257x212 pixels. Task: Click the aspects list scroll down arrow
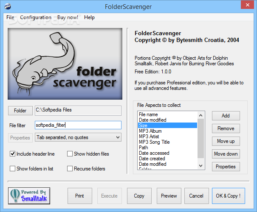tap(201, 165)
